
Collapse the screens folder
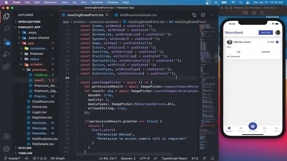36,64
